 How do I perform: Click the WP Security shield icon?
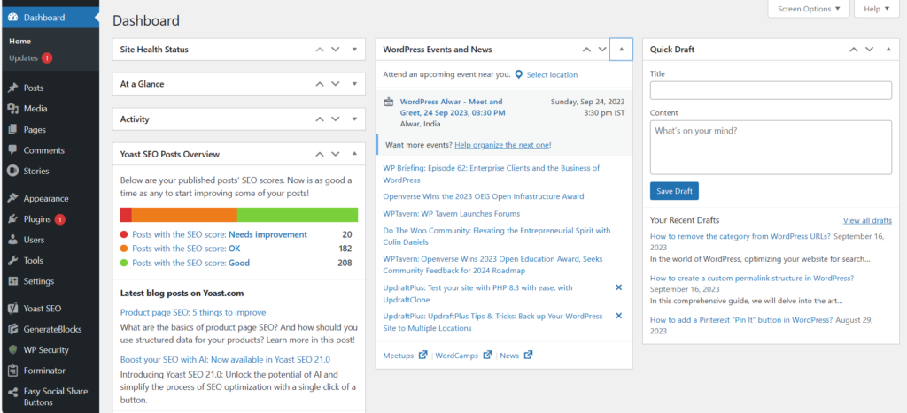pos(12,350)
